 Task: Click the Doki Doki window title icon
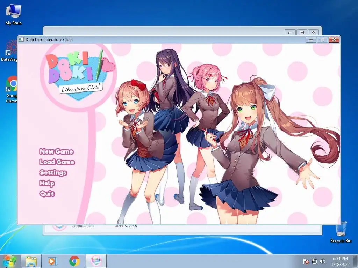tap(21, 39)
